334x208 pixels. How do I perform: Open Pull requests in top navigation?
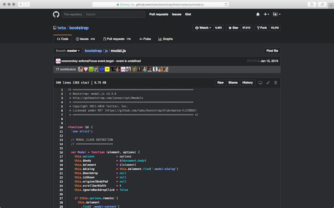tap(159, 14)
